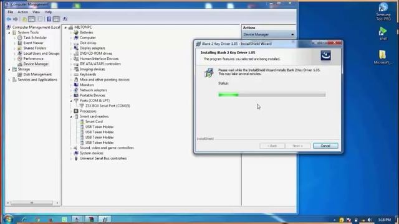Click the Disk Management icon
The width and height of the screenshot is (399, 224).
(20, 75)
